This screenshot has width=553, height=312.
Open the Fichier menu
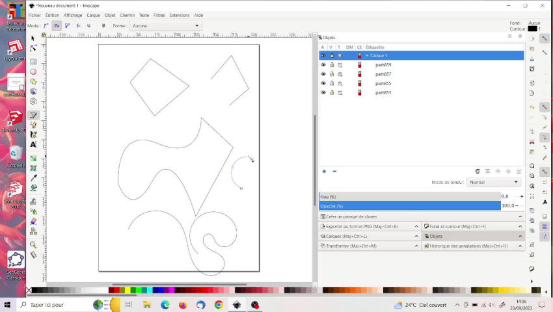(x=34, y=15)
